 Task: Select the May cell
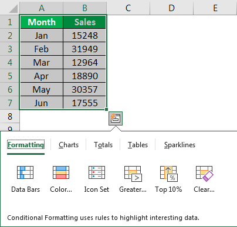tap(42, 89)
